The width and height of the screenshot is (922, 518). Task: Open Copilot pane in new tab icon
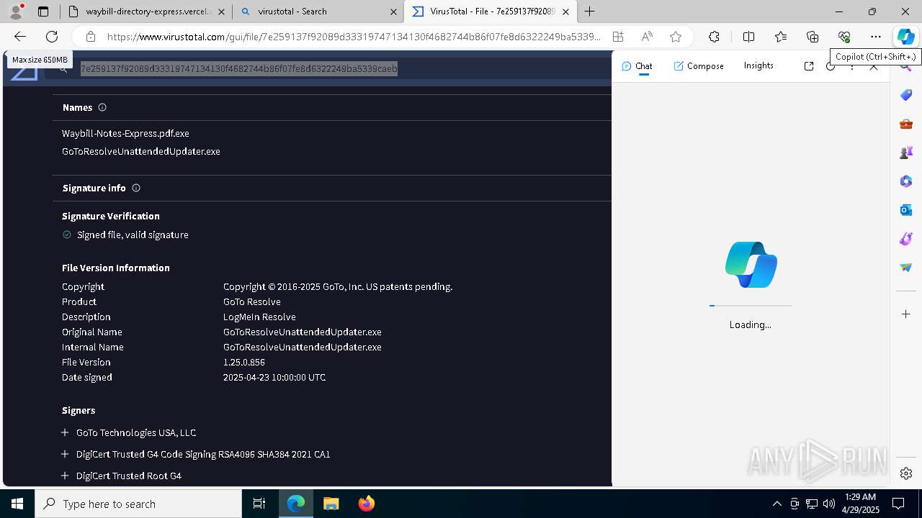pyautogui.click(x=808, y=66)
